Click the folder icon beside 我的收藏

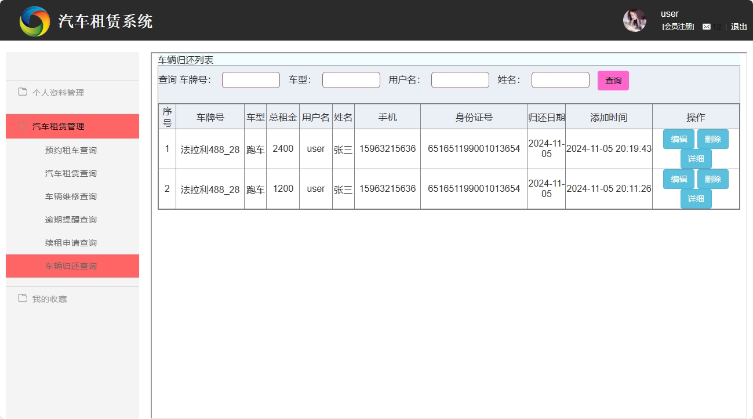pos(22,298)
